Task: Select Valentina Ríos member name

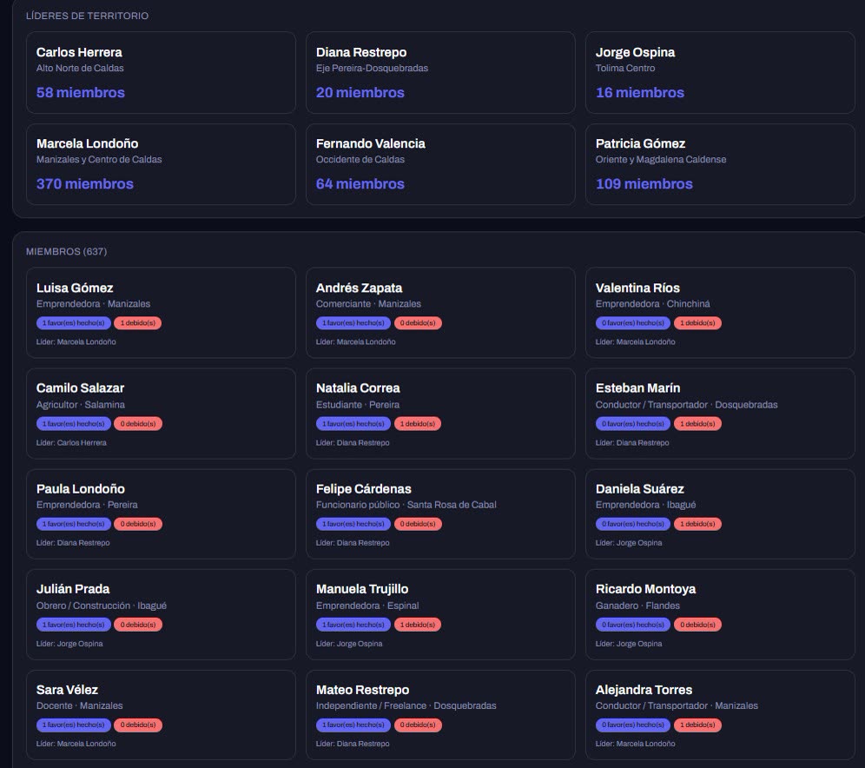Action: (x=637, y=288)
